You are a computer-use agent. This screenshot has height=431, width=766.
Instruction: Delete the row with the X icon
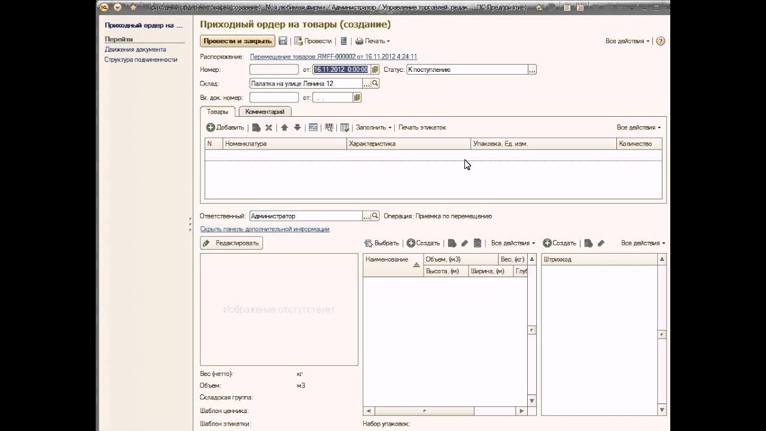point(269,128)
